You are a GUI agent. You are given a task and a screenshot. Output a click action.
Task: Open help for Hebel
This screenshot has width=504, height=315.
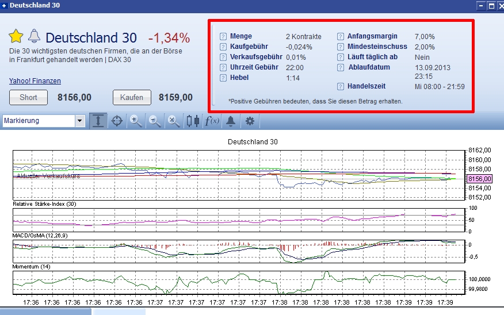click(x=223, y=78)
